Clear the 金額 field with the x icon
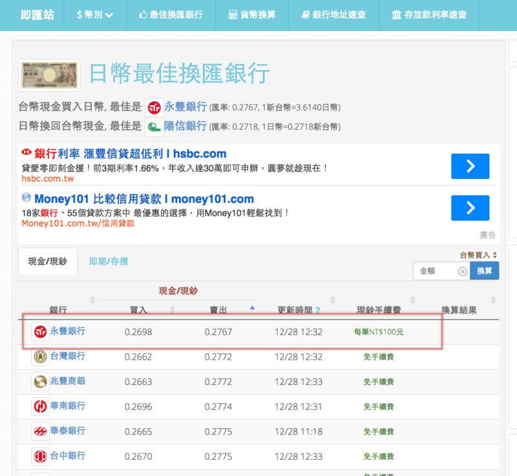The image size is (517, 476). pyautogui.click(x=462, y=271)
